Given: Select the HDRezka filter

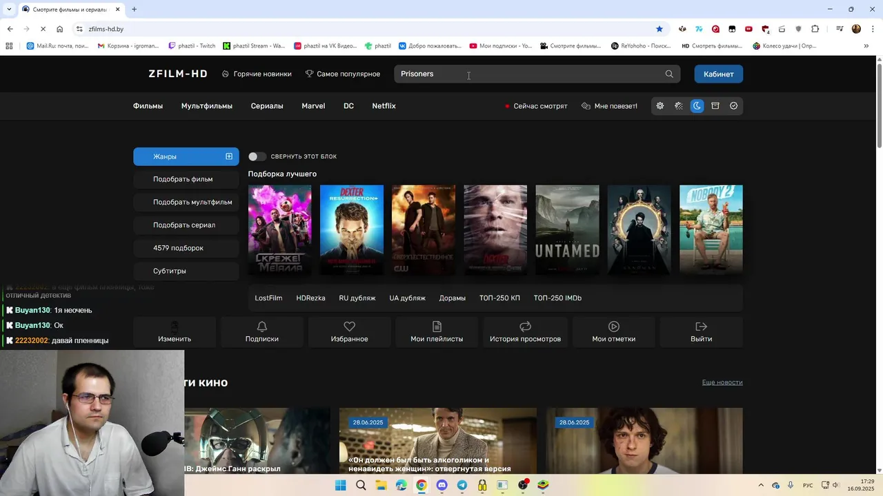Looking at the screenshot, I should tap(310, 298).
